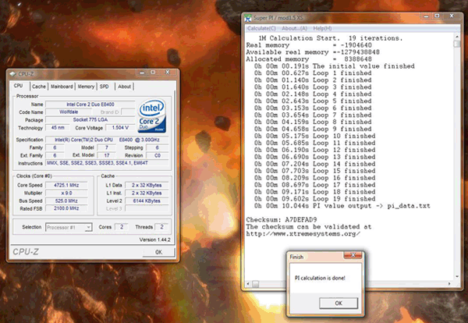Viewport: 468px width, 323px height.
Task: Click the Super PI title bar icon
Action: pyautogui.click(x=248, y=18)
